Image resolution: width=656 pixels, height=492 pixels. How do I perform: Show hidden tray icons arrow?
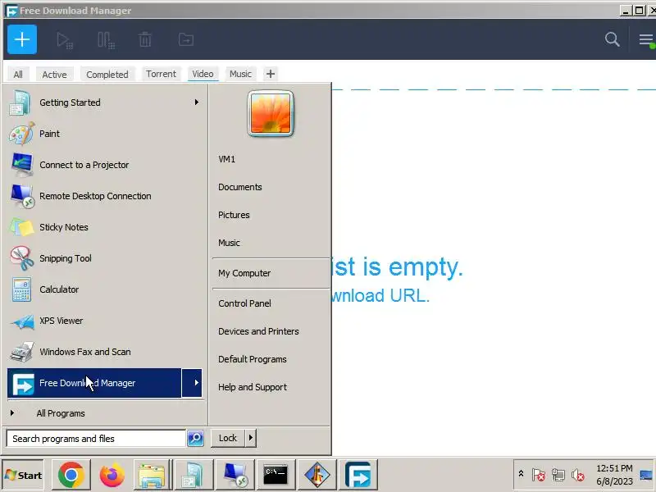coord(521,474)
